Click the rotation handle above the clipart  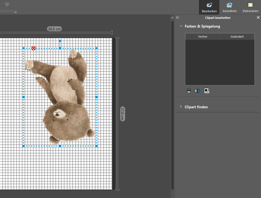60,41
